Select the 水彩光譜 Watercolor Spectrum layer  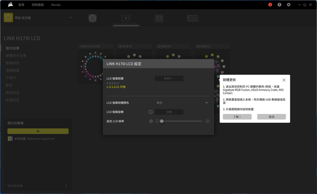(x=38, y=139)
